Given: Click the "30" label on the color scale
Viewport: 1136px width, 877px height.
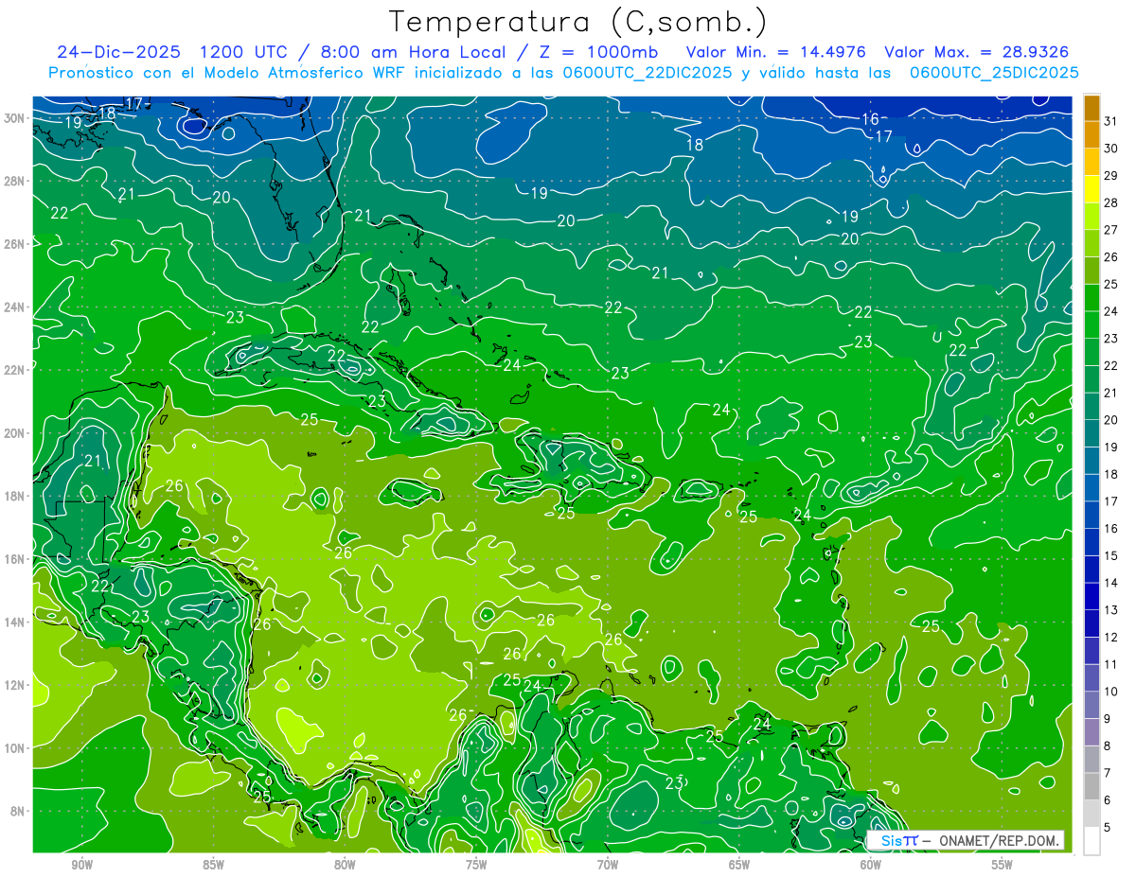Looking at the screenshot, I should pyautogui.click(x=1111, y=149).
